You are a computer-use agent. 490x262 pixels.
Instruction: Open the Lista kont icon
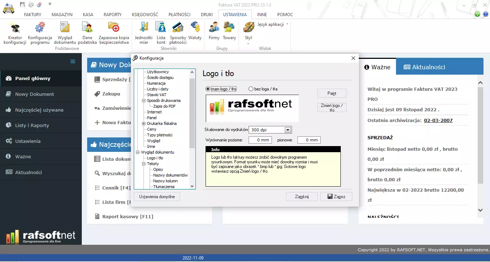161,28
